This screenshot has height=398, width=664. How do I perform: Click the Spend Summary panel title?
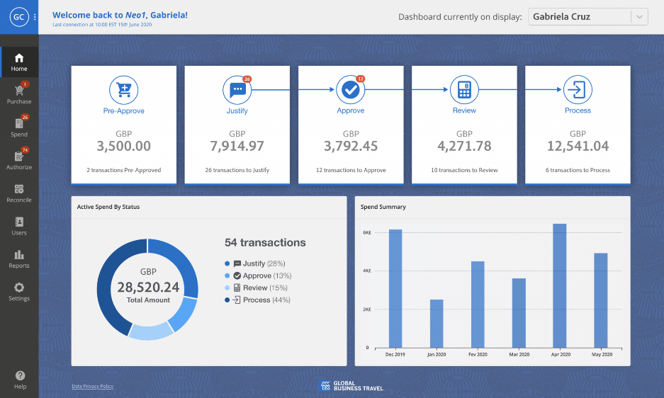(383, 207)
